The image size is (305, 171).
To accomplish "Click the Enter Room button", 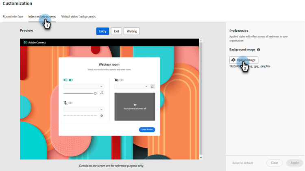I will pyautogui.click(x=147, y=130).
